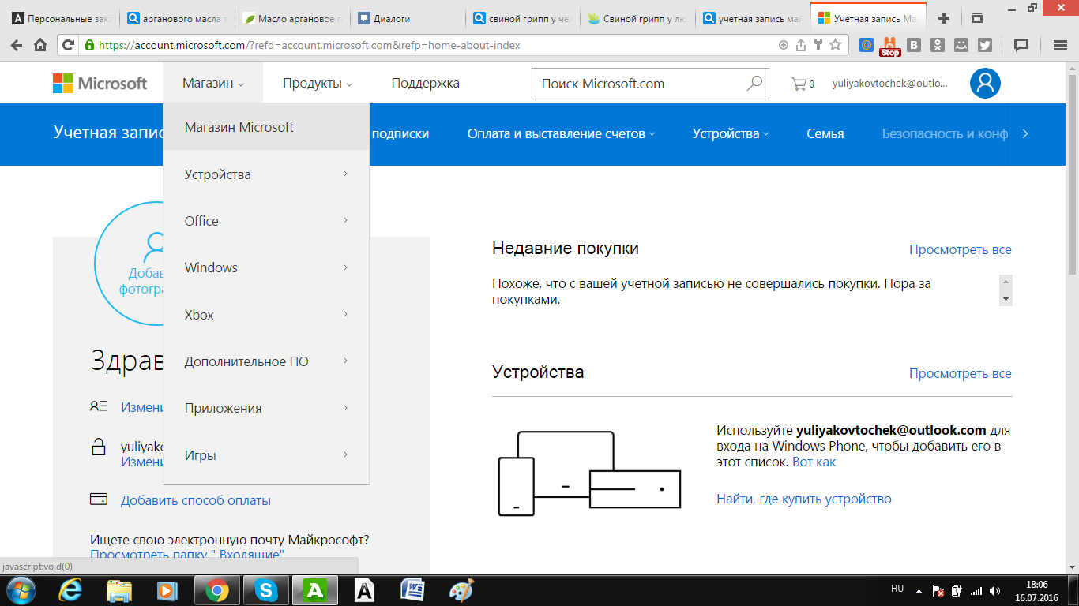Collapse the Магазин top menu
The image size is (1079, 606).
pos(213,84)
